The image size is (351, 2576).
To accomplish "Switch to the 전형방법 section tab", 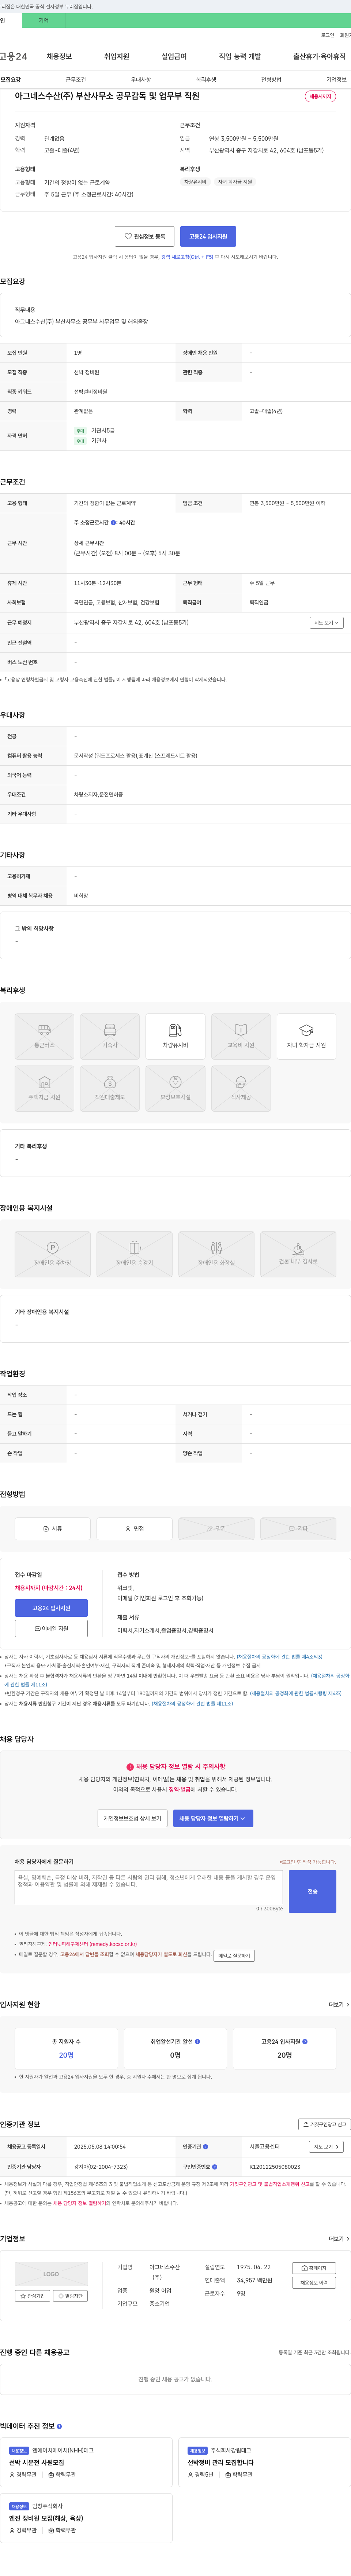I will (271, 80).
